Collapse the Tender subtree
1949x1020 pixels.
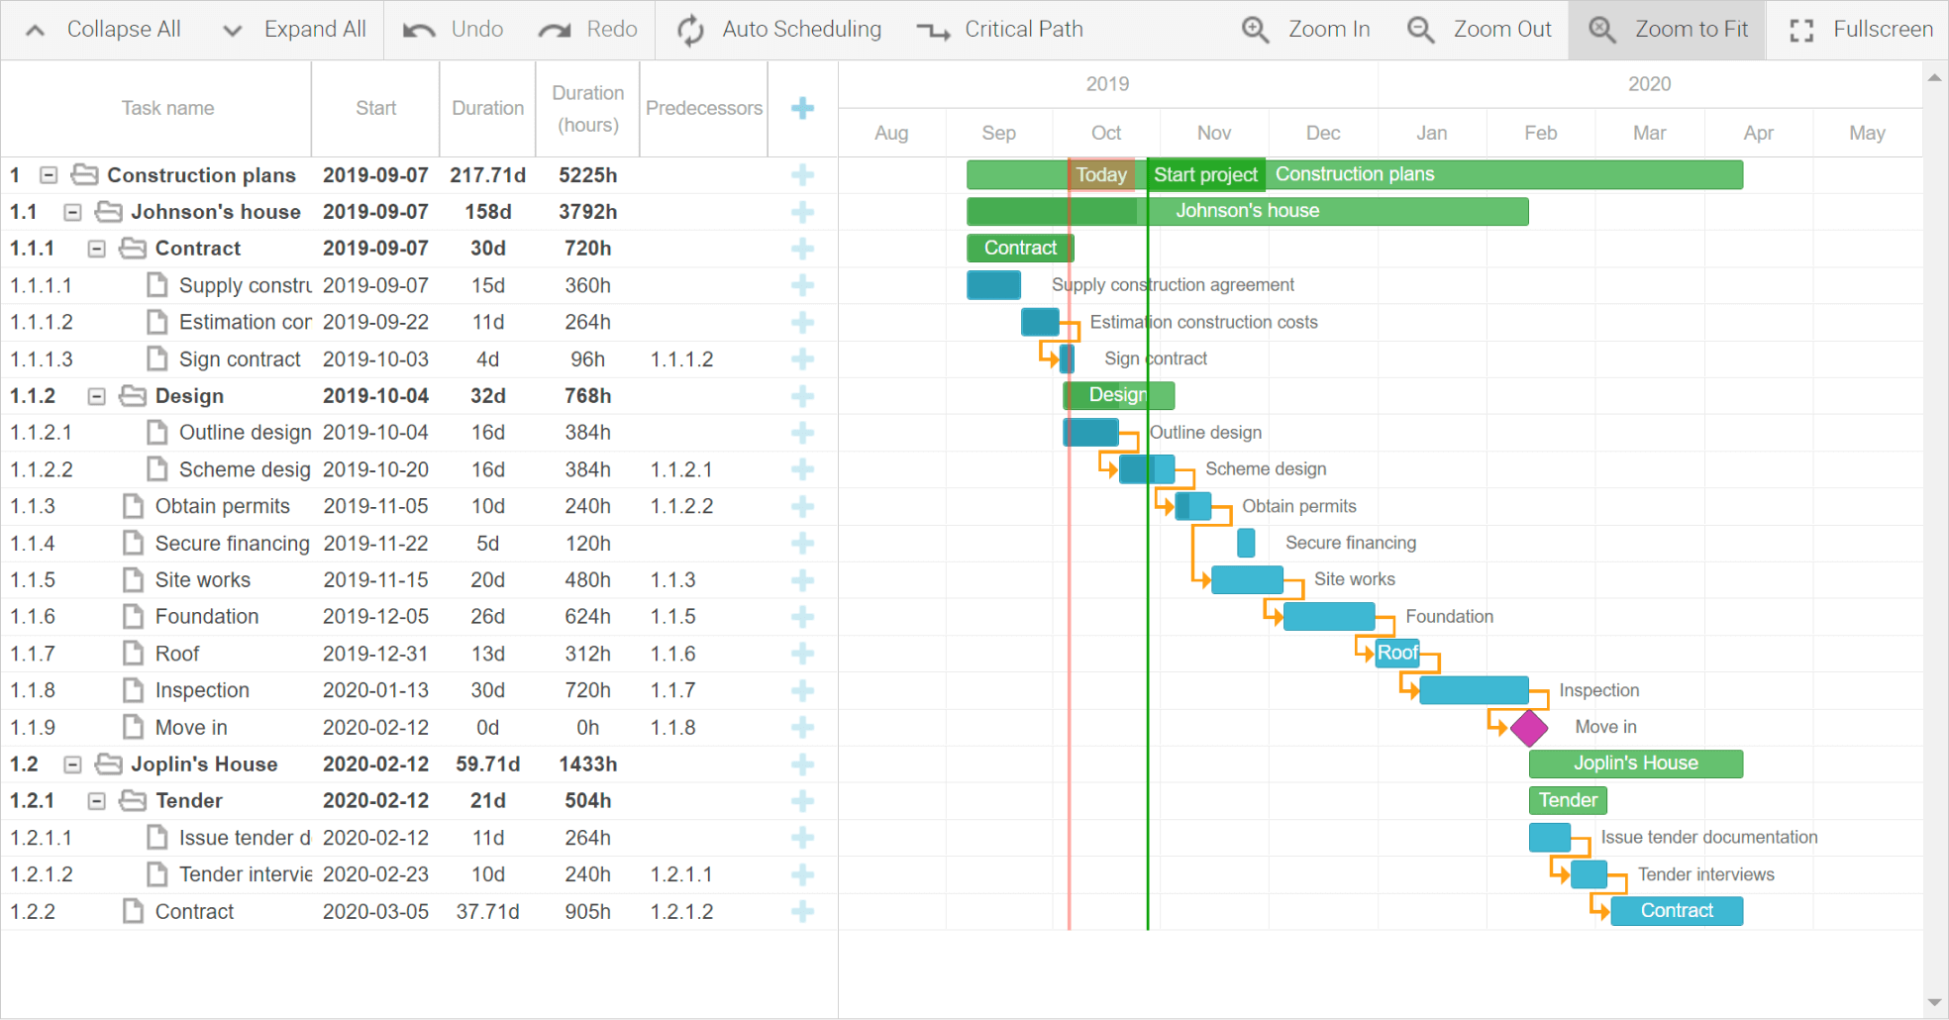[x=96, y=800]
